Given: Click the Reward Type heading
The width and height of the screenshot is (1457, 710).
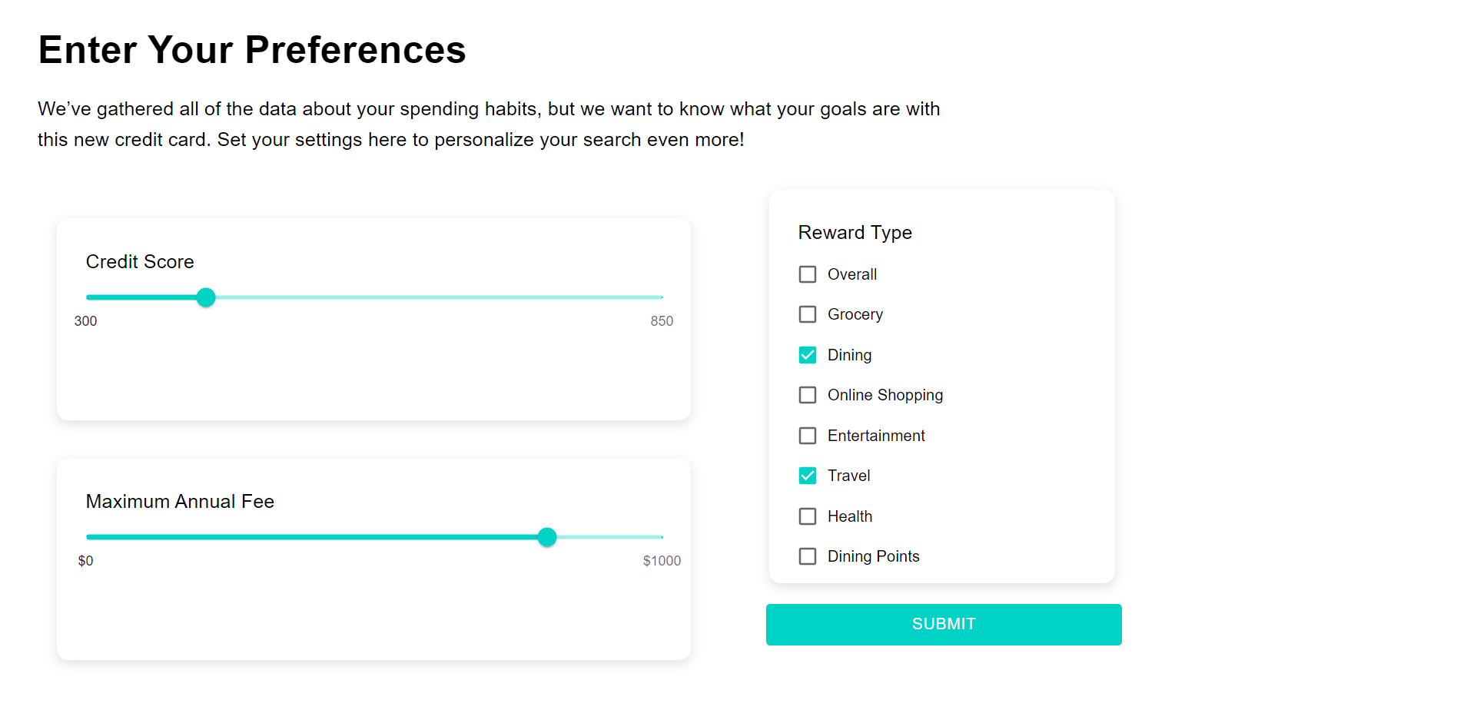Looking at the screenshot, I should coord(855,233).
